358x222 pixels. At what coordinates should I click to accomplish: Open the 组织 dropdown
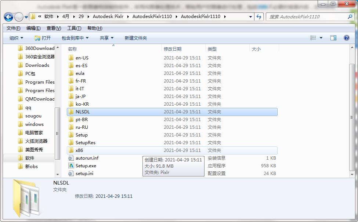(x=16, y=38)
